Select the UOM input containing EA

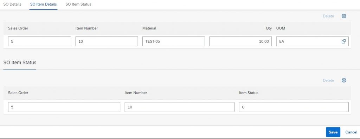(x=312, y=41)
